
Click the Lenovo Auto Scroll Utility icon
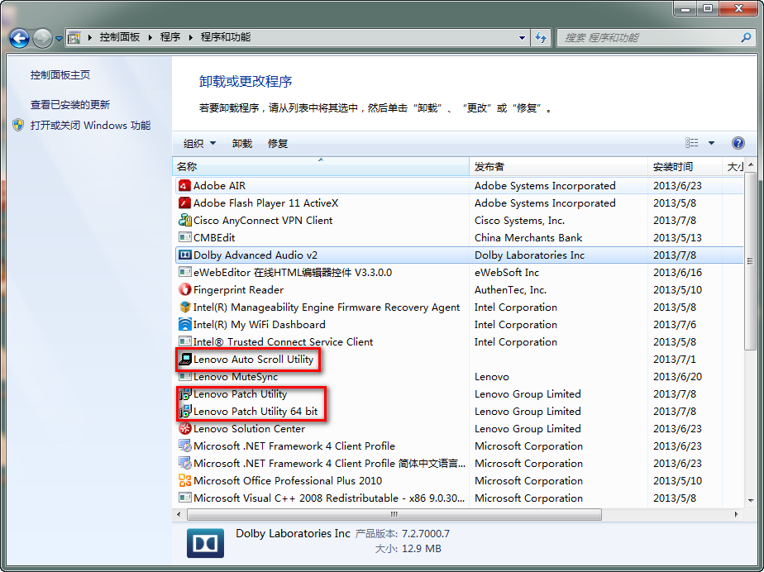[x=184, y=359]
